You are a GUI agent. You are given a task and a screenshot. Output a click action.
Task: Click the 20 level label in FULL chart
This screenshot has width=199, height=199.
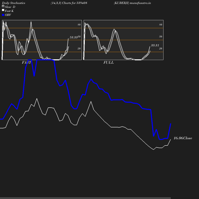pyautogui.click(x=161, y=49)
